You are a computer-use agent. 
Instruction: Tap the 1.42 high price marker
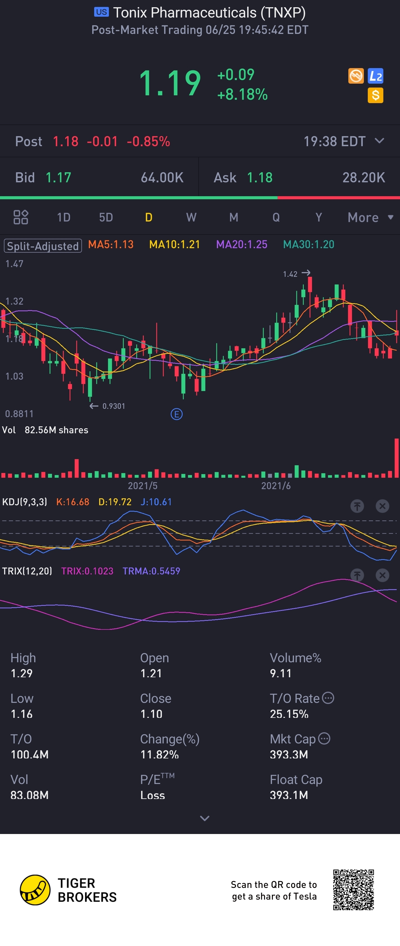tap(296, 273)
